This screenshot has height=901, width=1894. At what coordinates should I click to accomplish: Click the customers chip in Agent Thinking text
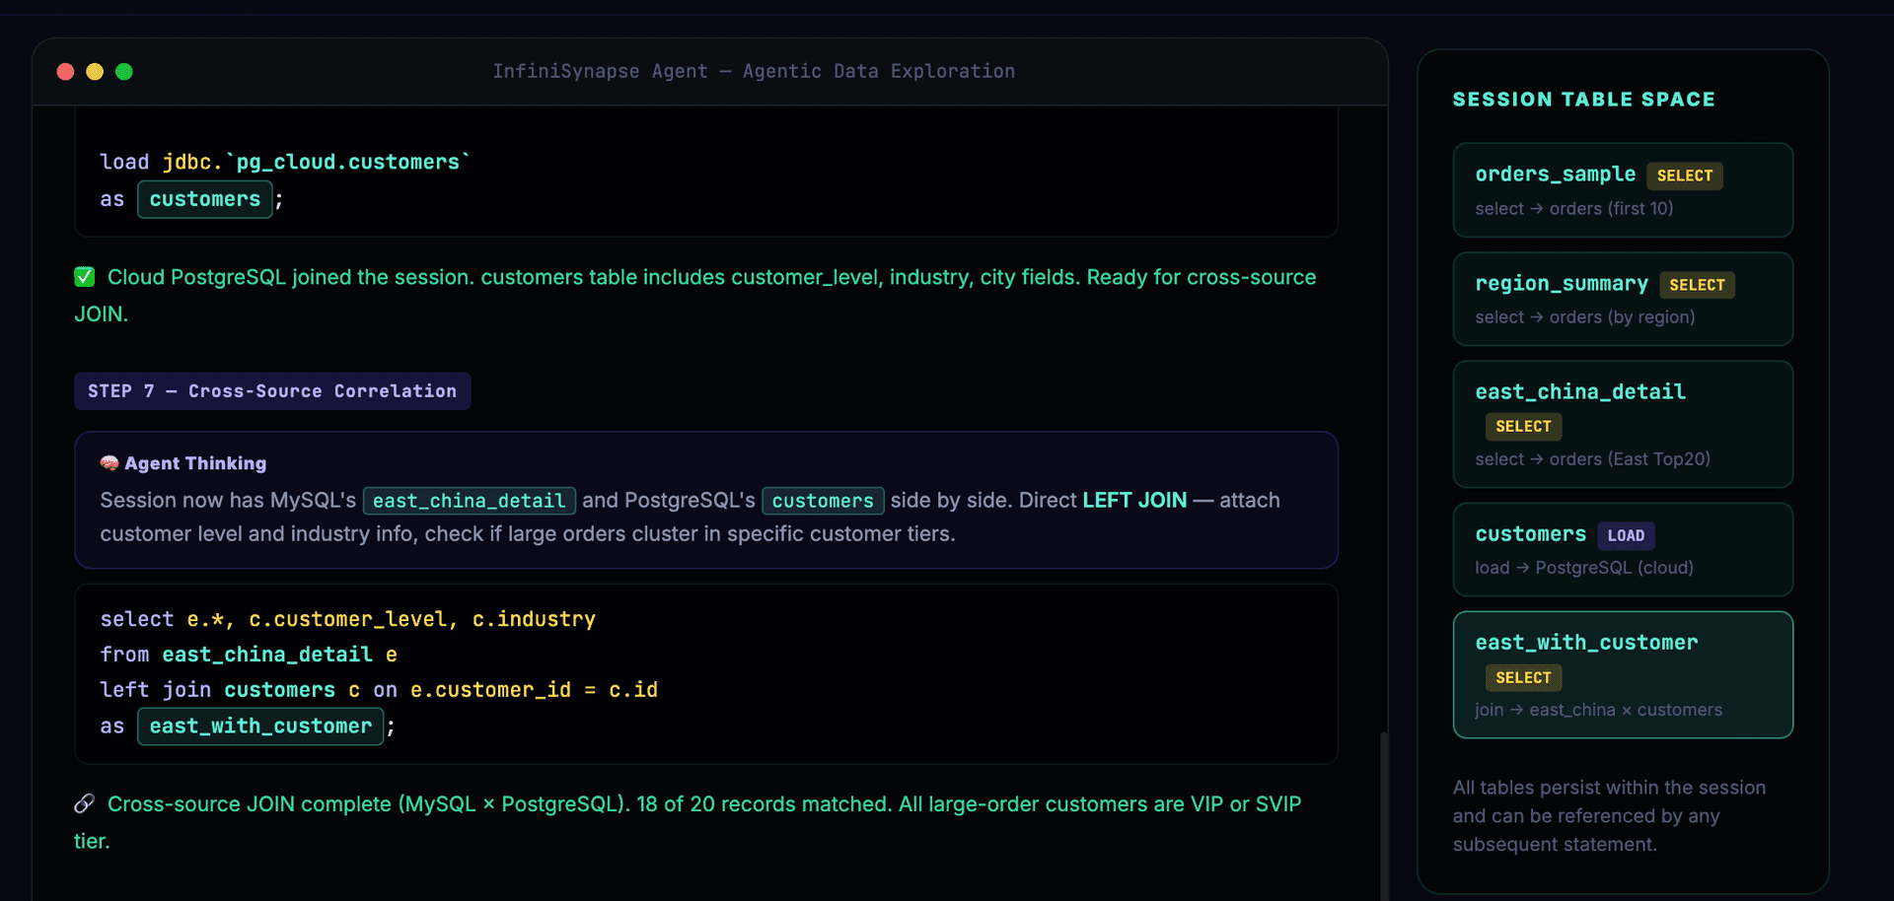pyautogui.click(x=823, y=501)
